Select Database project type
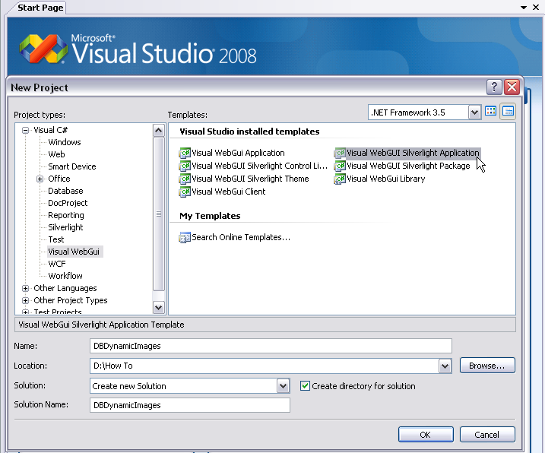545x453 pixels. [x=65, y=191]
